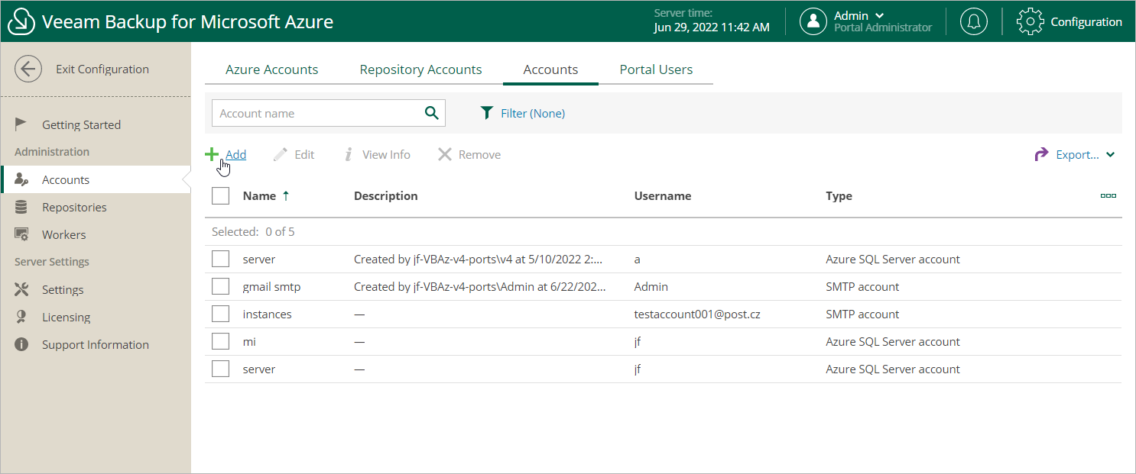Click the notifications bell icon
Viewport: 1136px width, 474px height.
973,21
